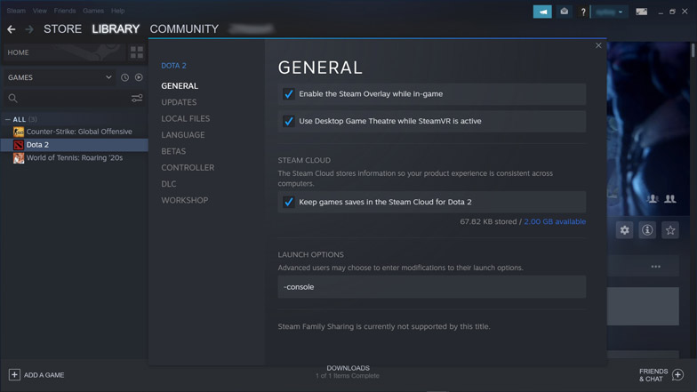
Task: Collapse the All games category
Action: point(7,119)
